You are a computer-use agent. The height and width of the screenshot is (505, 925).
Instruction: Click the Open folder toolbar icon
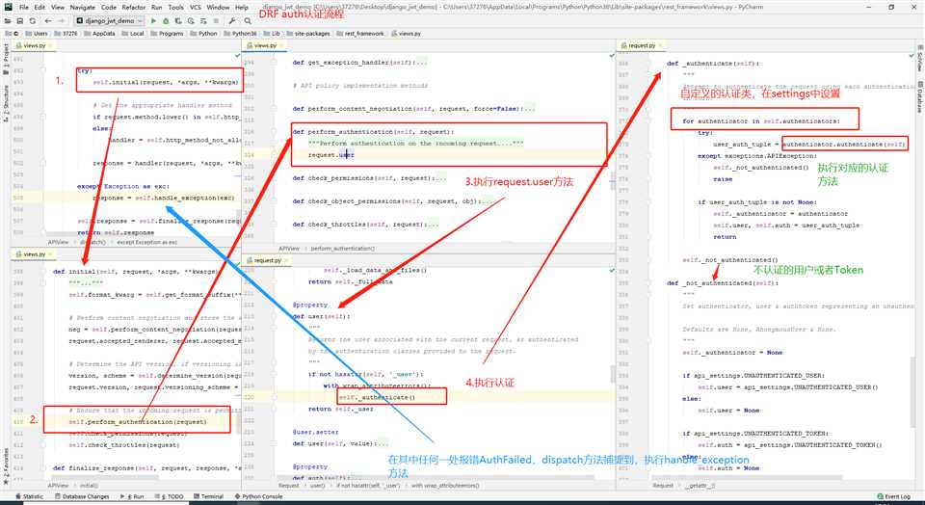point(8,20)
